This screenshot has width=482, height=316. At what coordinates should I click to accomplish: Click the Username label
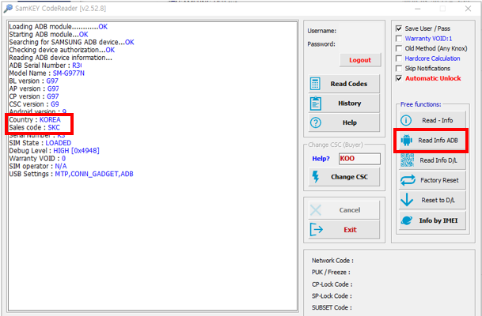tap(322, 31)
